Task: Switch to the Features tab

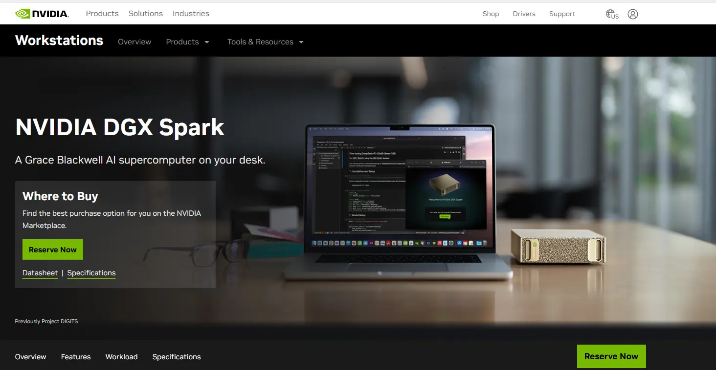Action: click(76, 357)
